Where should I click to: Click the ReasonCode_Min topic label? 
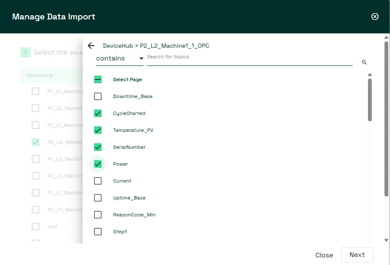click(x=134, y=215)
